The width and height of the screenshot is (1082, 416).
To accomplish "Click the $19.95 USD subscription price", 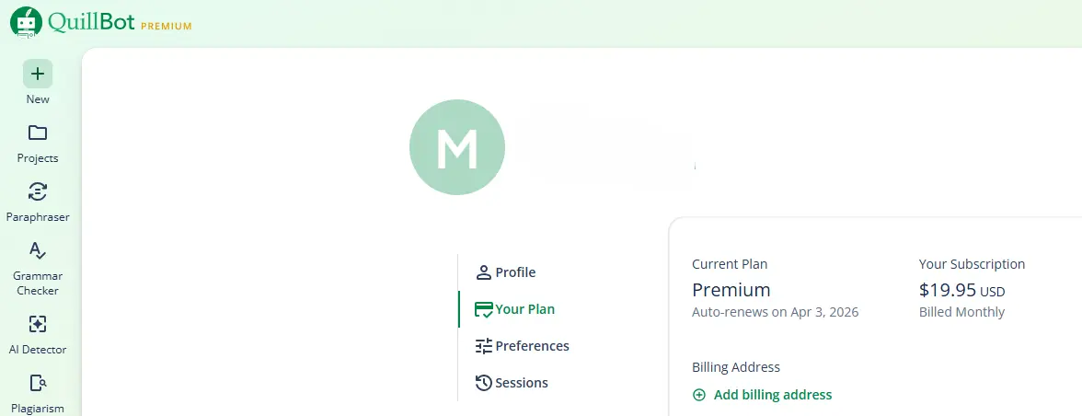I will [962, 291].
